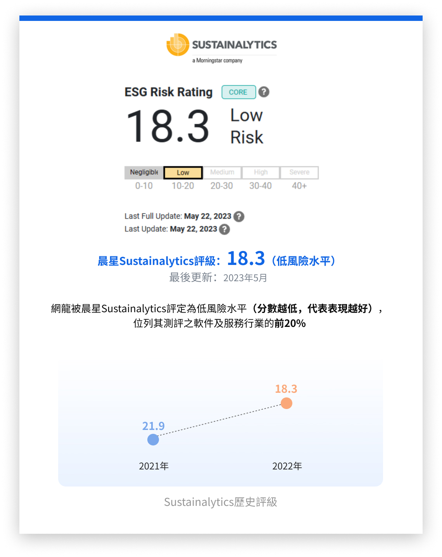Click 'a Morningstar company' tagline
The image size is (442, 557).
217,60
